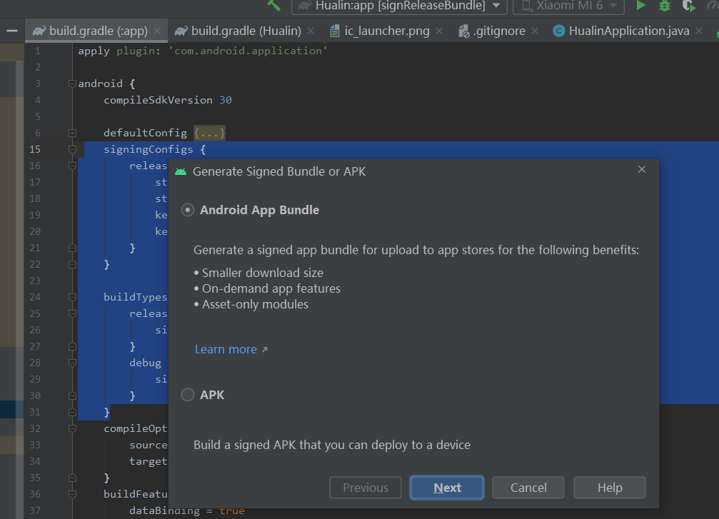
Task: Click the dialog title 'Generate Signed Bundle or APK'
Action: pos(279,171)
